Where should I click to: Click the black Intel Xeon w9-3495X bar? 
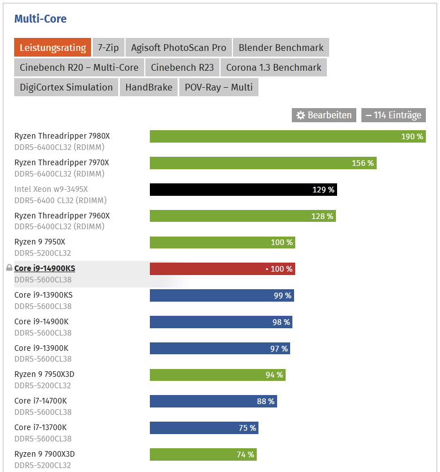243,190
